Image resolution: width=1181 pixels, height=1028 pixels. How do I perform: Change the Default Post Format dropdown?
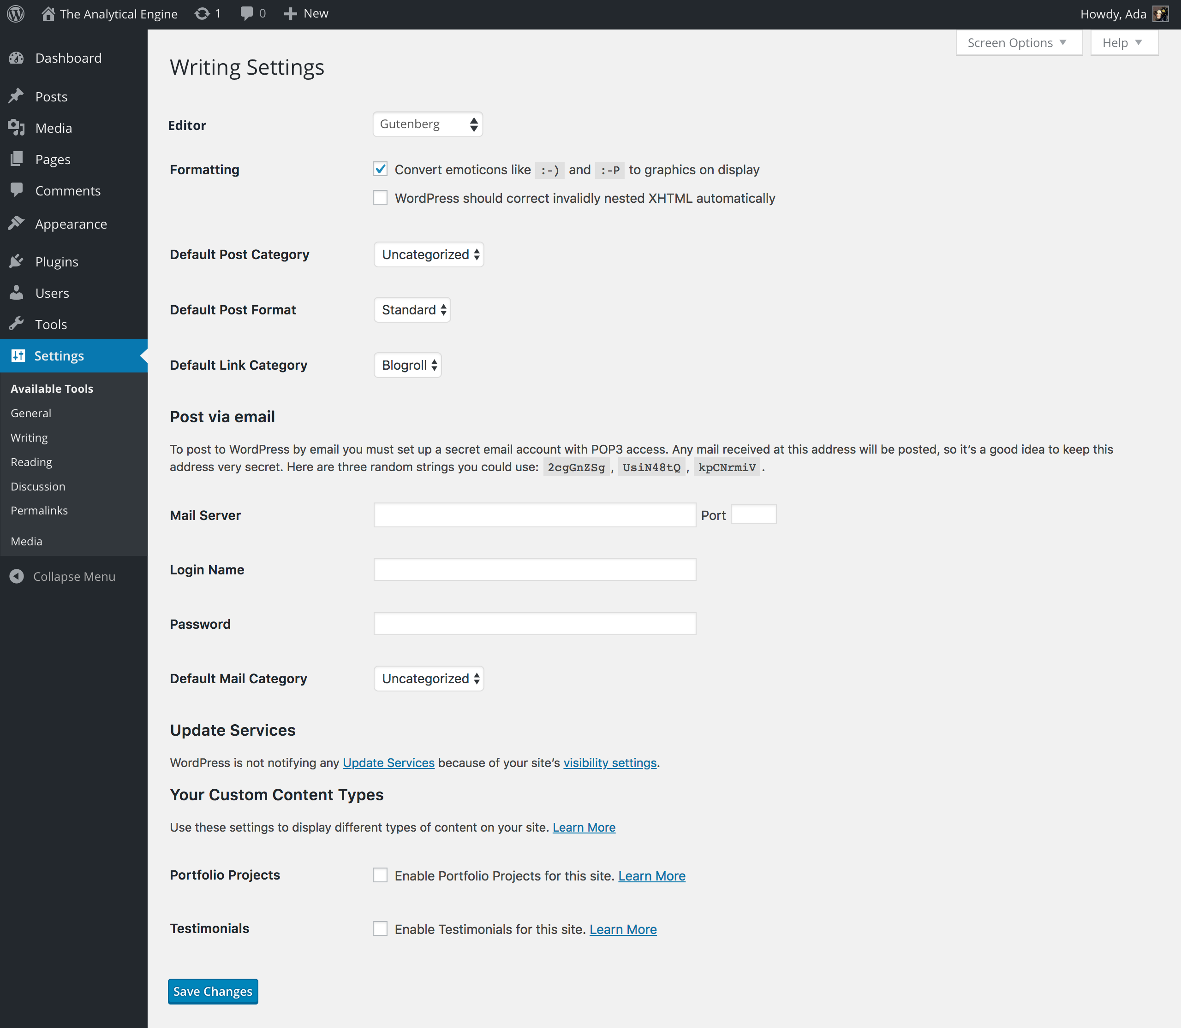[x=412, y=309]
